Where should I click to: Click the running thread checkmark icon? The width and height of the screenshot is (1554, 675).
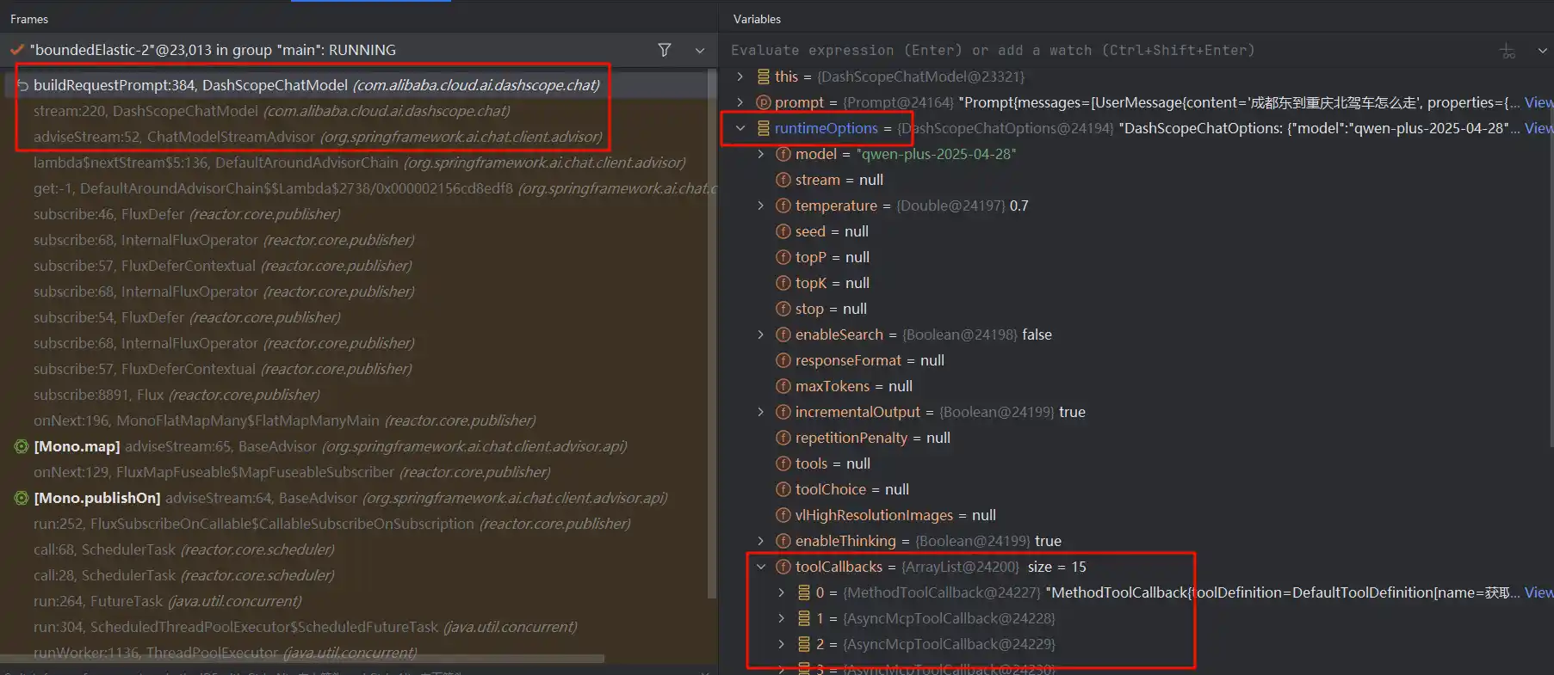click(17, 50)
